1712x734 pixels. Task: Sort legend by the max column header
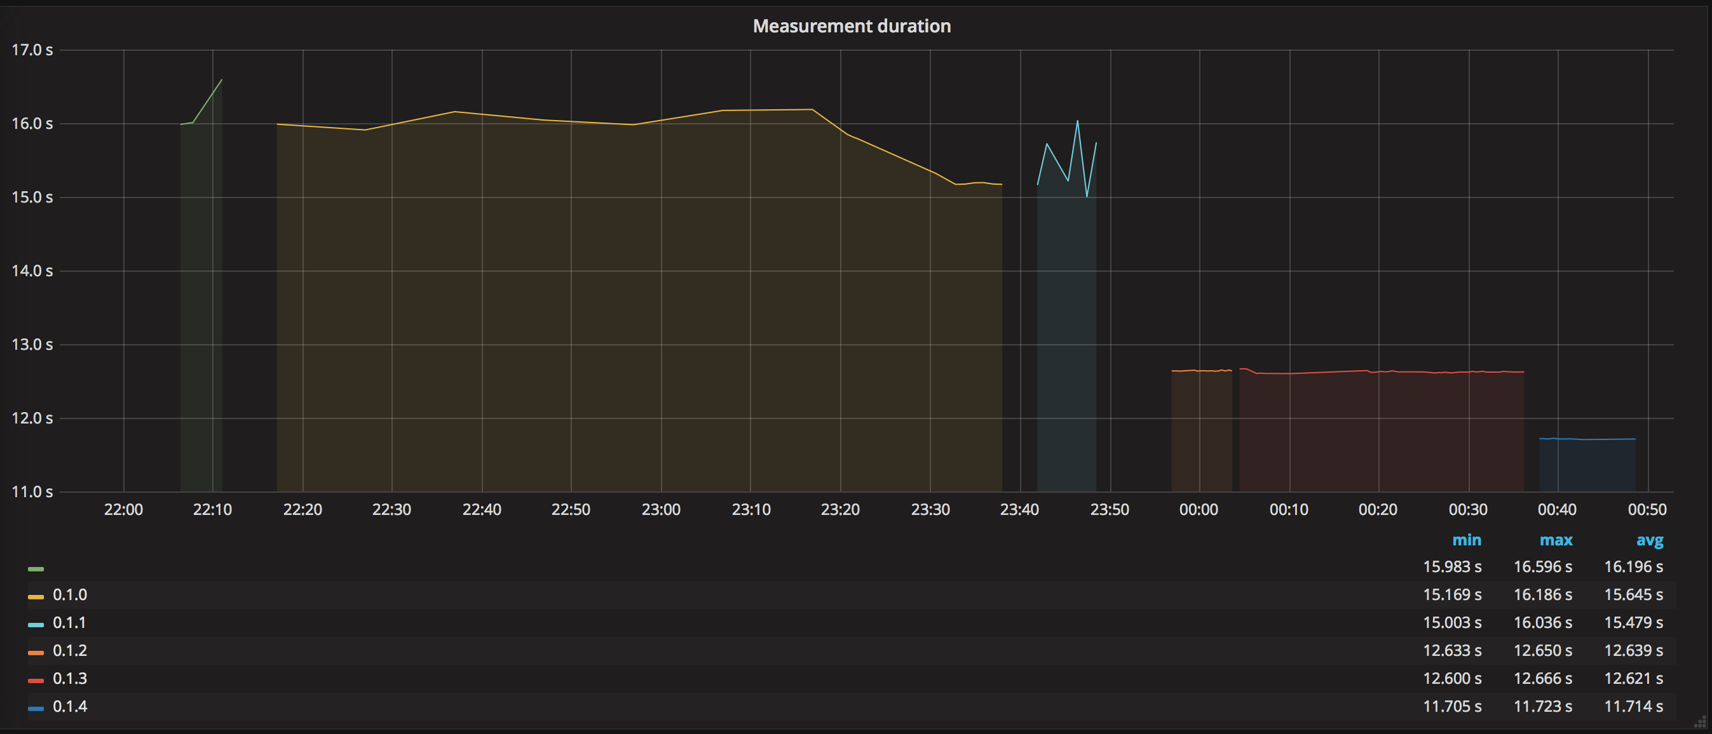[x=1556, y=539]
